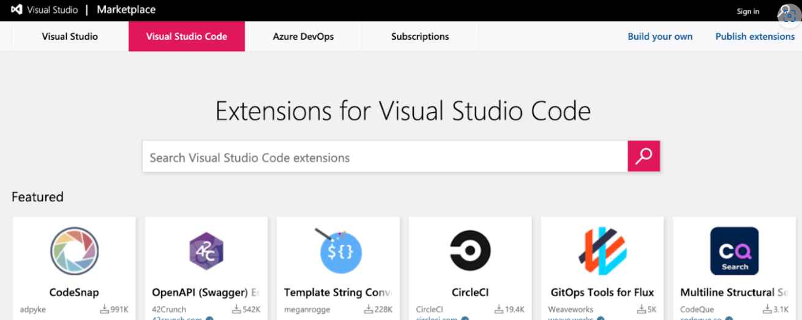Open the OpenAPI (Swagger) extension title

(206, 292)
